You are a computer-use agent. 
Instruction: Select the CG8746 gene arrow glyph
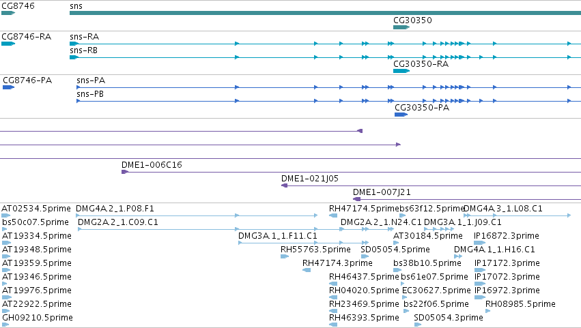pyautogui.click(x=8, y=13)
